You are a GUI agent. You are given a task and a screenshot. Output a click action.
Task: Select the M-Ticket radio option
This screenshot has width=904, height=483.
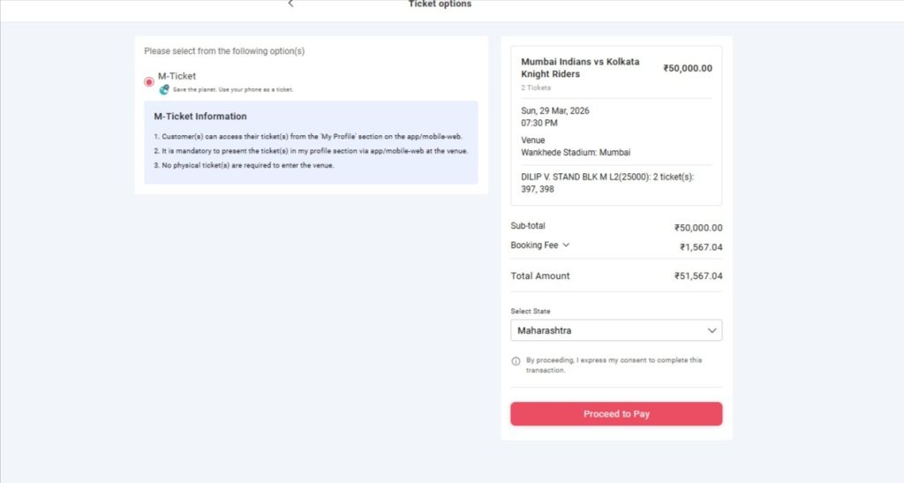click(148, 82)
